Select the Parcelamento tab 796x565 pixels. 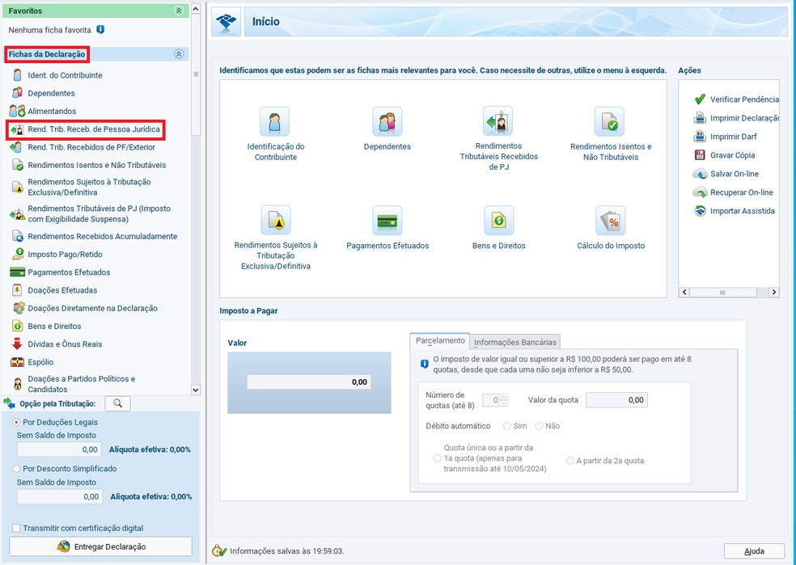(x=440, y=341)
